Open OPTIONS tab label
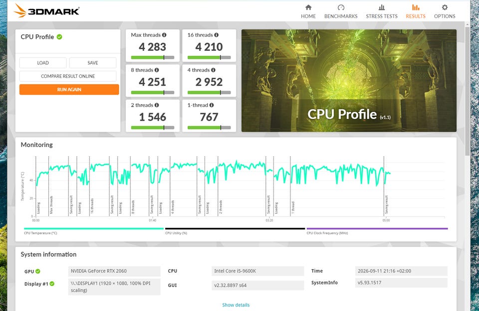 (445, 16)
